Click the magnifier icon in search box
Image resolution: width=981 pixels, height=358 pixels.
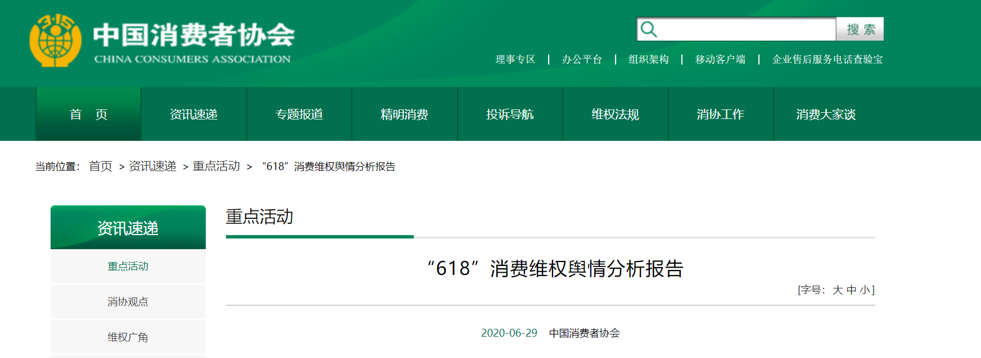[649, 29]
